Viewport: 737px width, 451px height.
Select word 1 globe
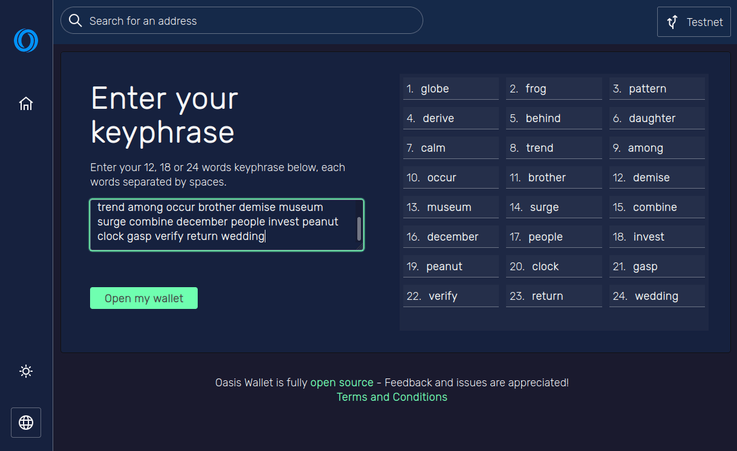pyautogui.click(x=451, y=89)
